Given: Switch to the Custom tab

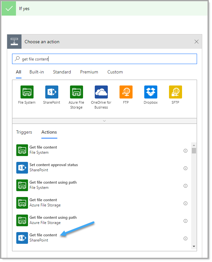Looking at the screenshot, I should (115, 72).
